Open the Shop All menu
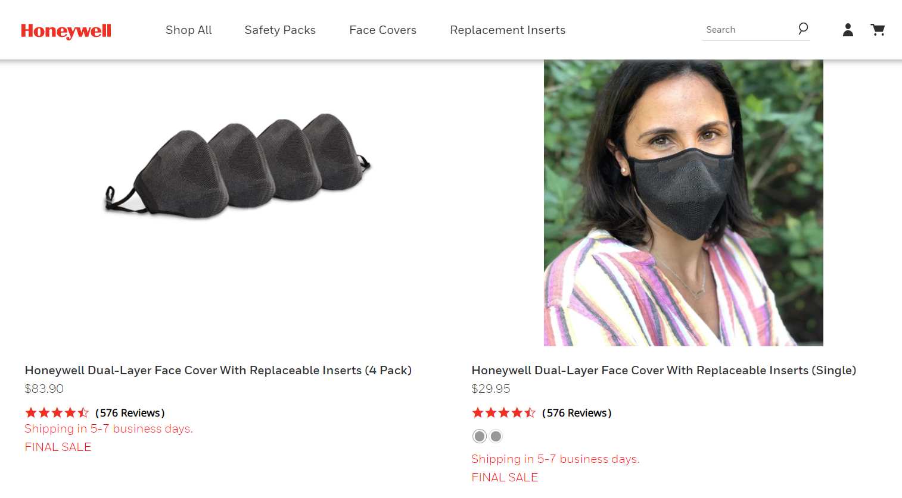902x498 pixels. coord(189,30)
